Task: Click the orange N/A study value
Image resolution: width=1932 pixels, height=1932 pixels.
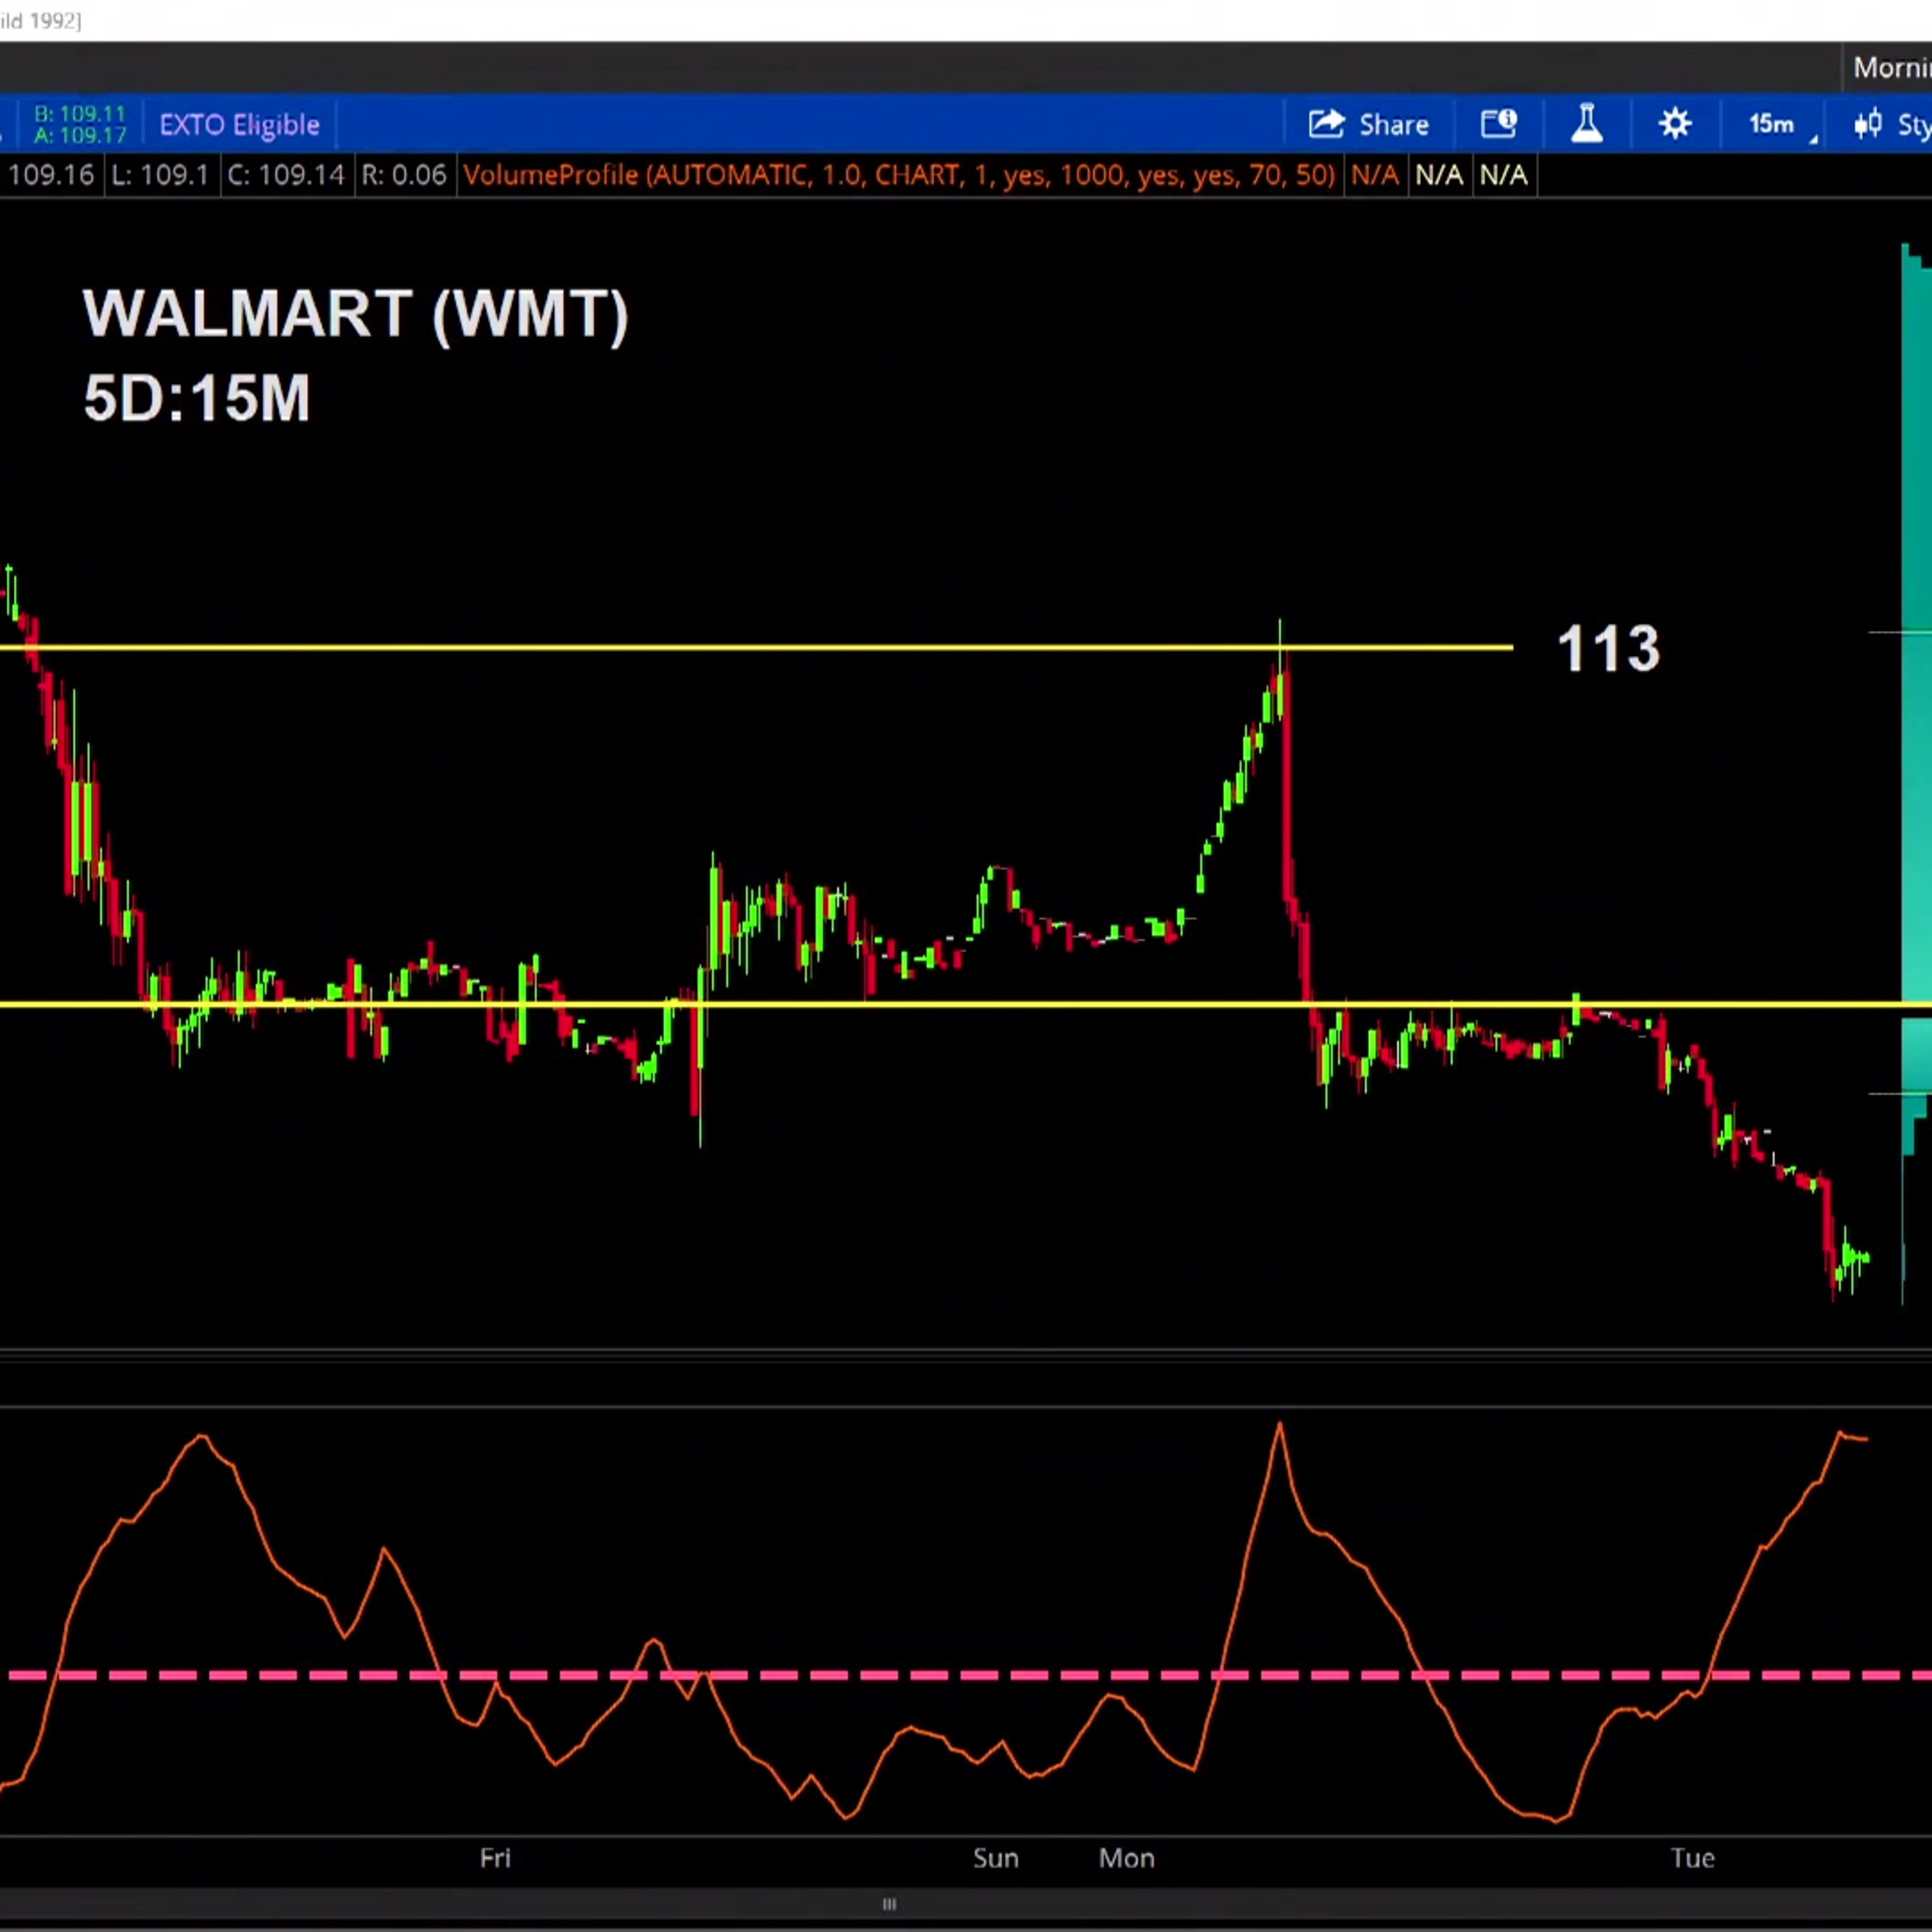Action: (1375, 175)
